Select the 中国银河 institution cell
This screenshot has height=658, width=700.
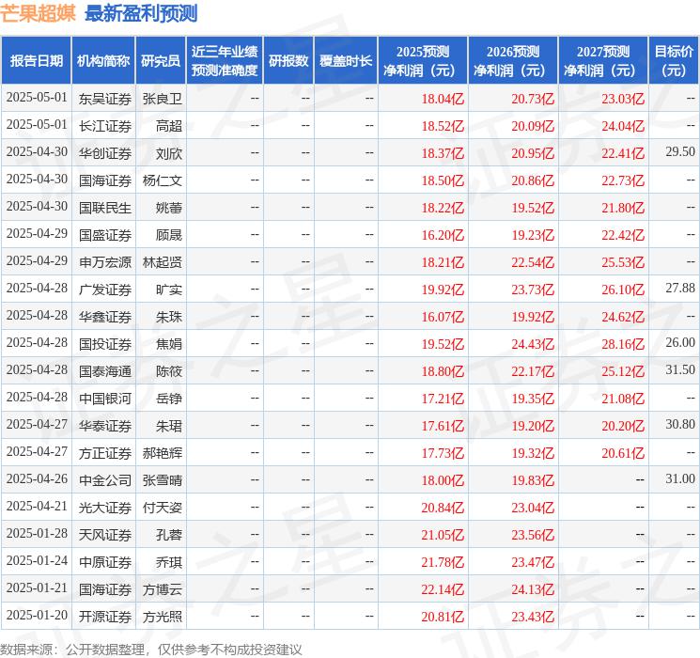(x=105, y=399)
